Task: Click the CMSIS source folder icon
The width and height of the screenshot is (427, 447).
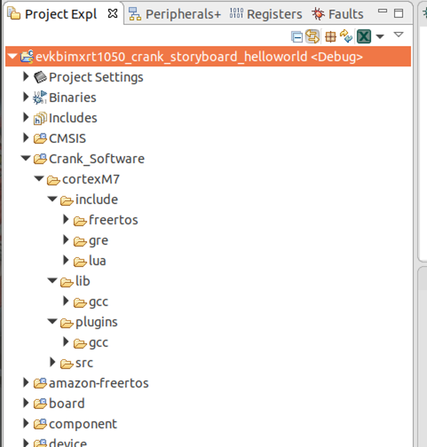Action: tap(40, 138)
